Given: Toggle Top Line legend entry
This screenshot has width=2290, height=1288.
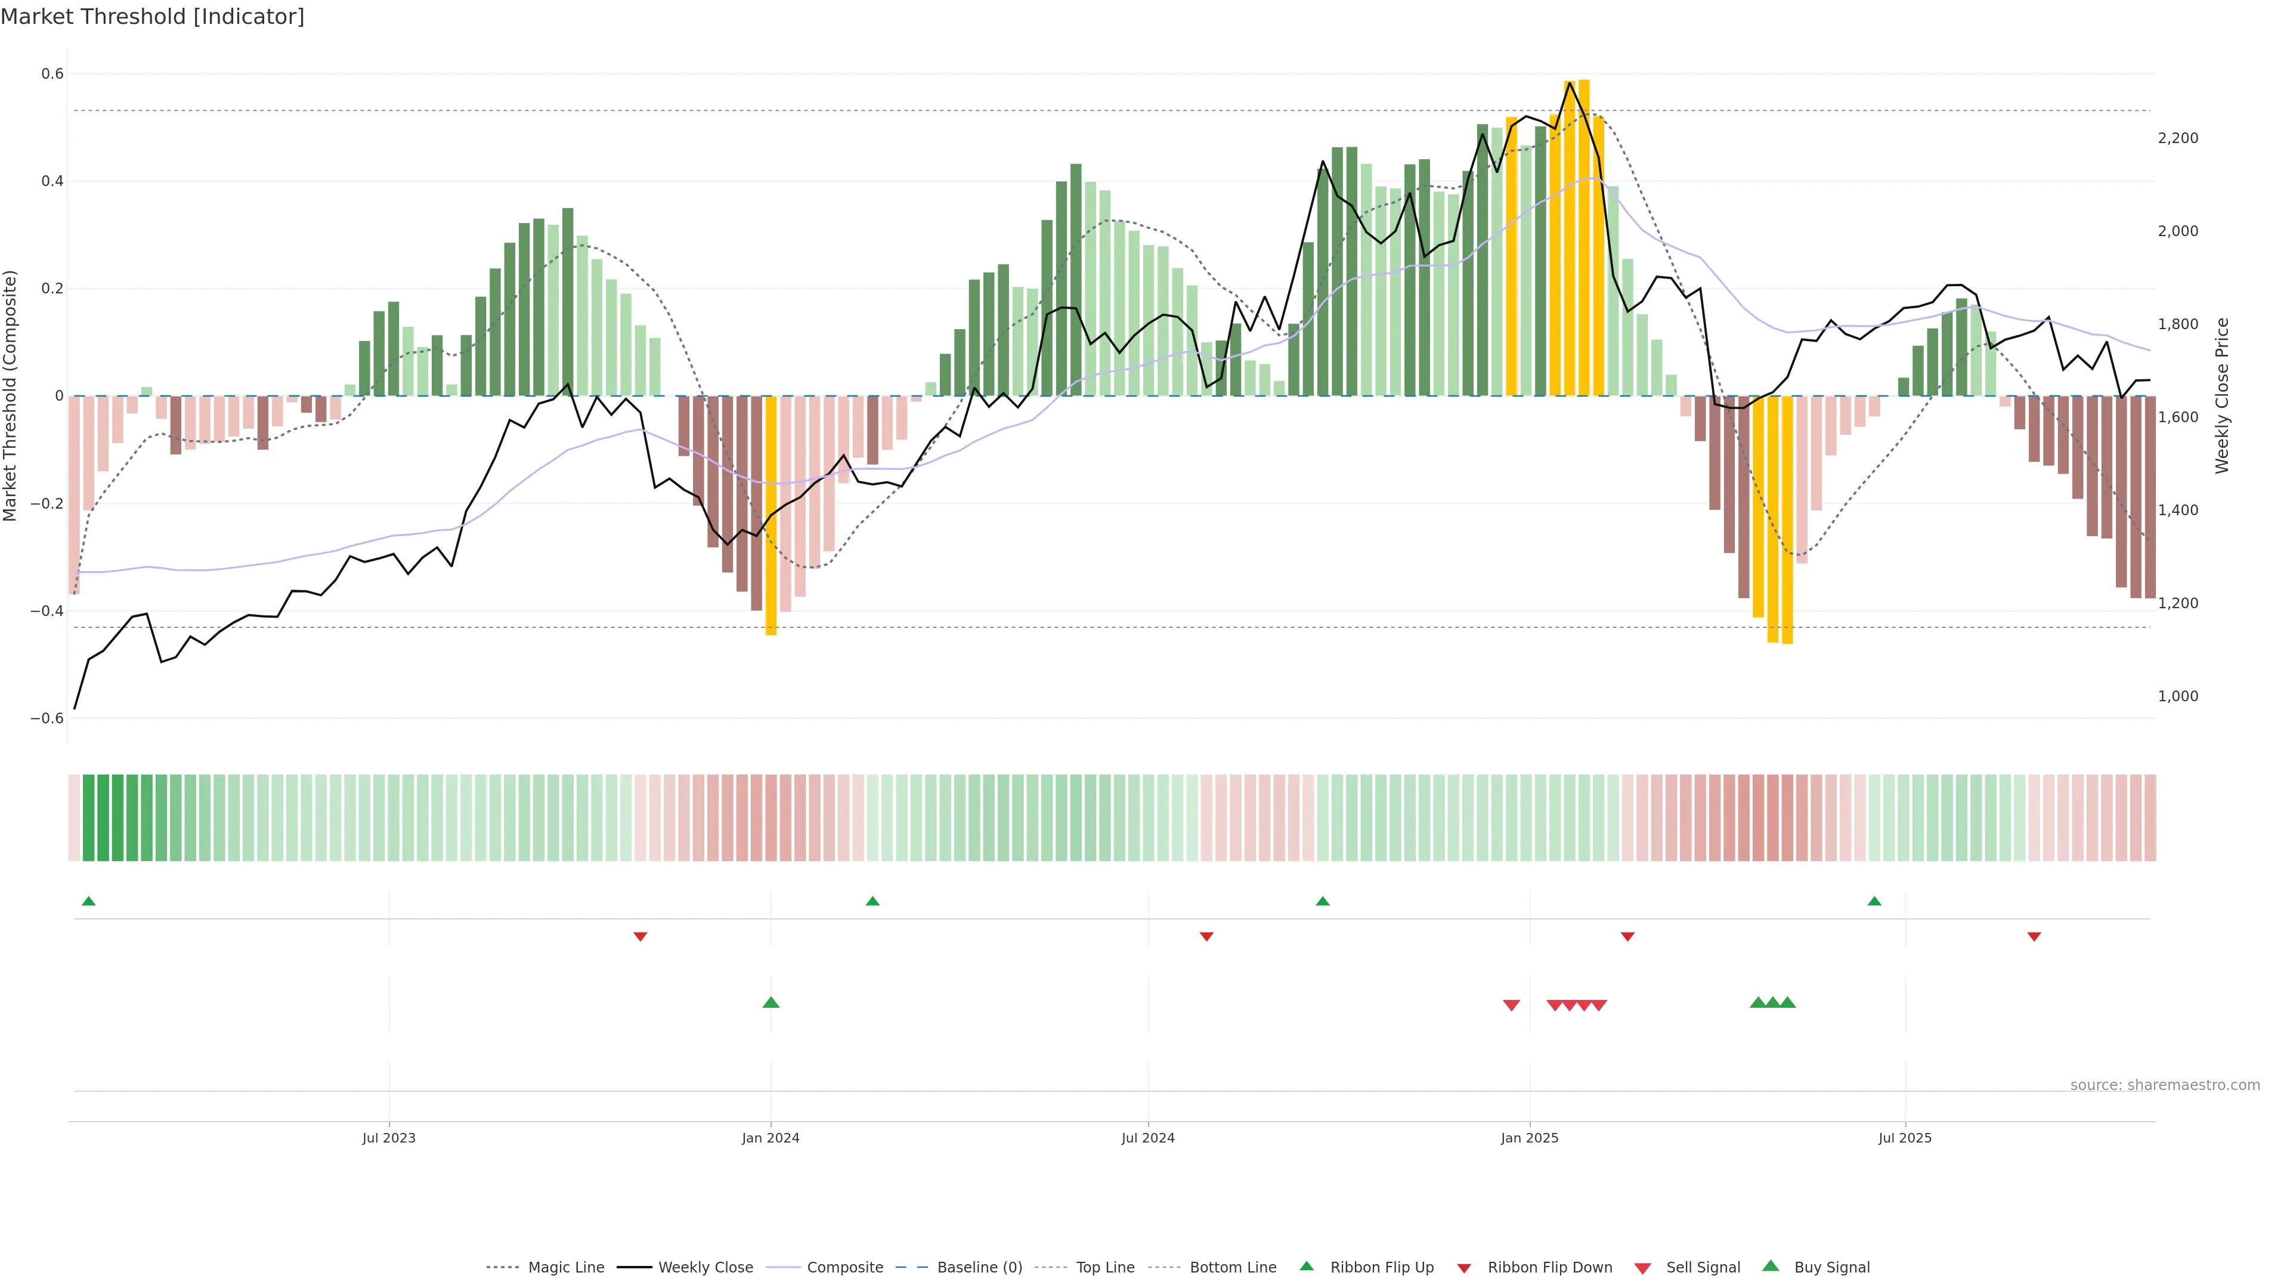Looking at the screenshot, I should tap(1105, 1268).
